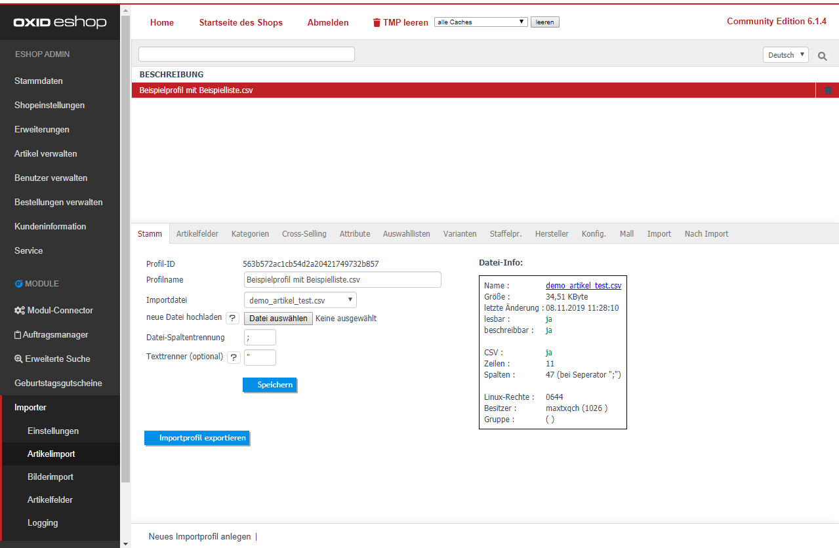The height and width of the screenshot is (548, 839).
Task: Click the Profilname input field
Action: (342, 280)
